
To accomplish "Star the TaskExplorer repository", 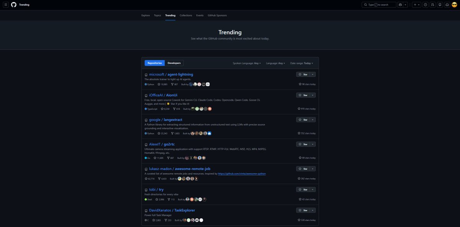I will (303, 210).
